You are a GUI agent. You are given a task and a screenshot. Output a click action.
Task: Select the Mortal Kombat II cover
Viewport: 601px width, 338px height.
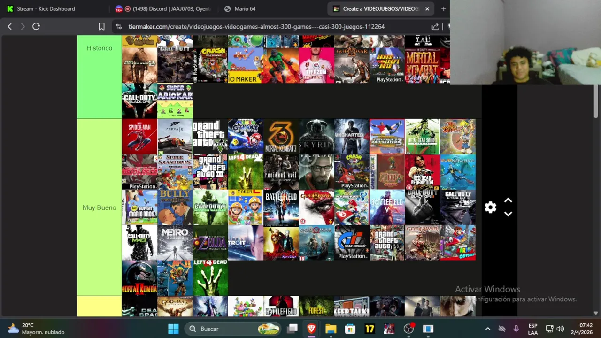(x=139, y=278)
